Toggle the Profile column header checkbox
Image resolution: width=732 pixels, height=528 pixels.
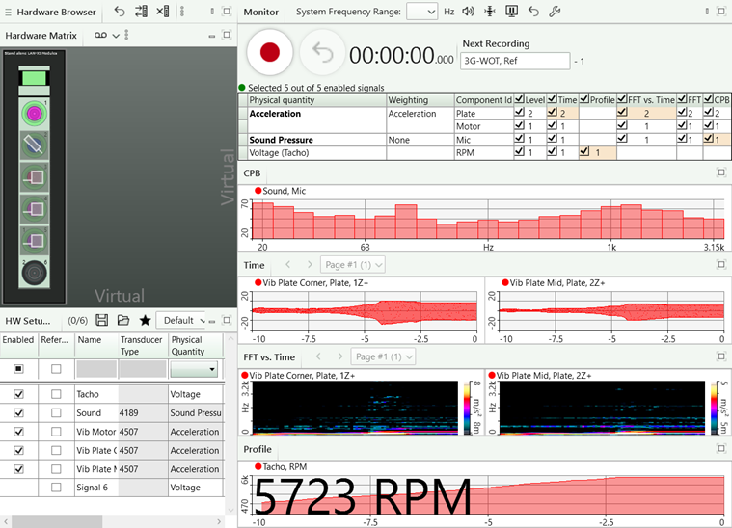coord(583,99)
